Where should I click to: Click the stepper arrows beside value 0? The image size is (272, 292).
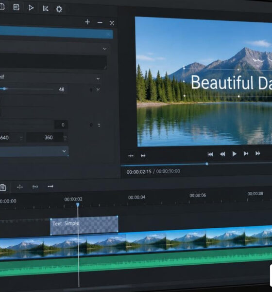(99, 125)
